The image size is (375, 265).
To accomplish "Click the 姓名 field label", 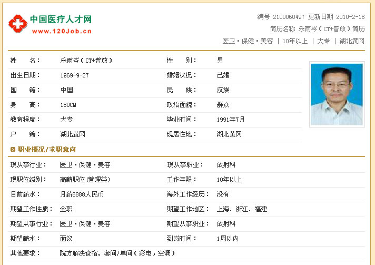I will 25,61.
